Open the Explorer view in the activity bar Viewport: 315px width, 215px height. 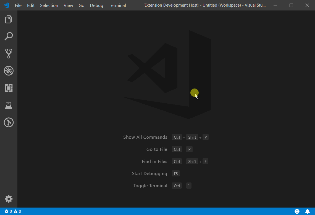[9, 20]
